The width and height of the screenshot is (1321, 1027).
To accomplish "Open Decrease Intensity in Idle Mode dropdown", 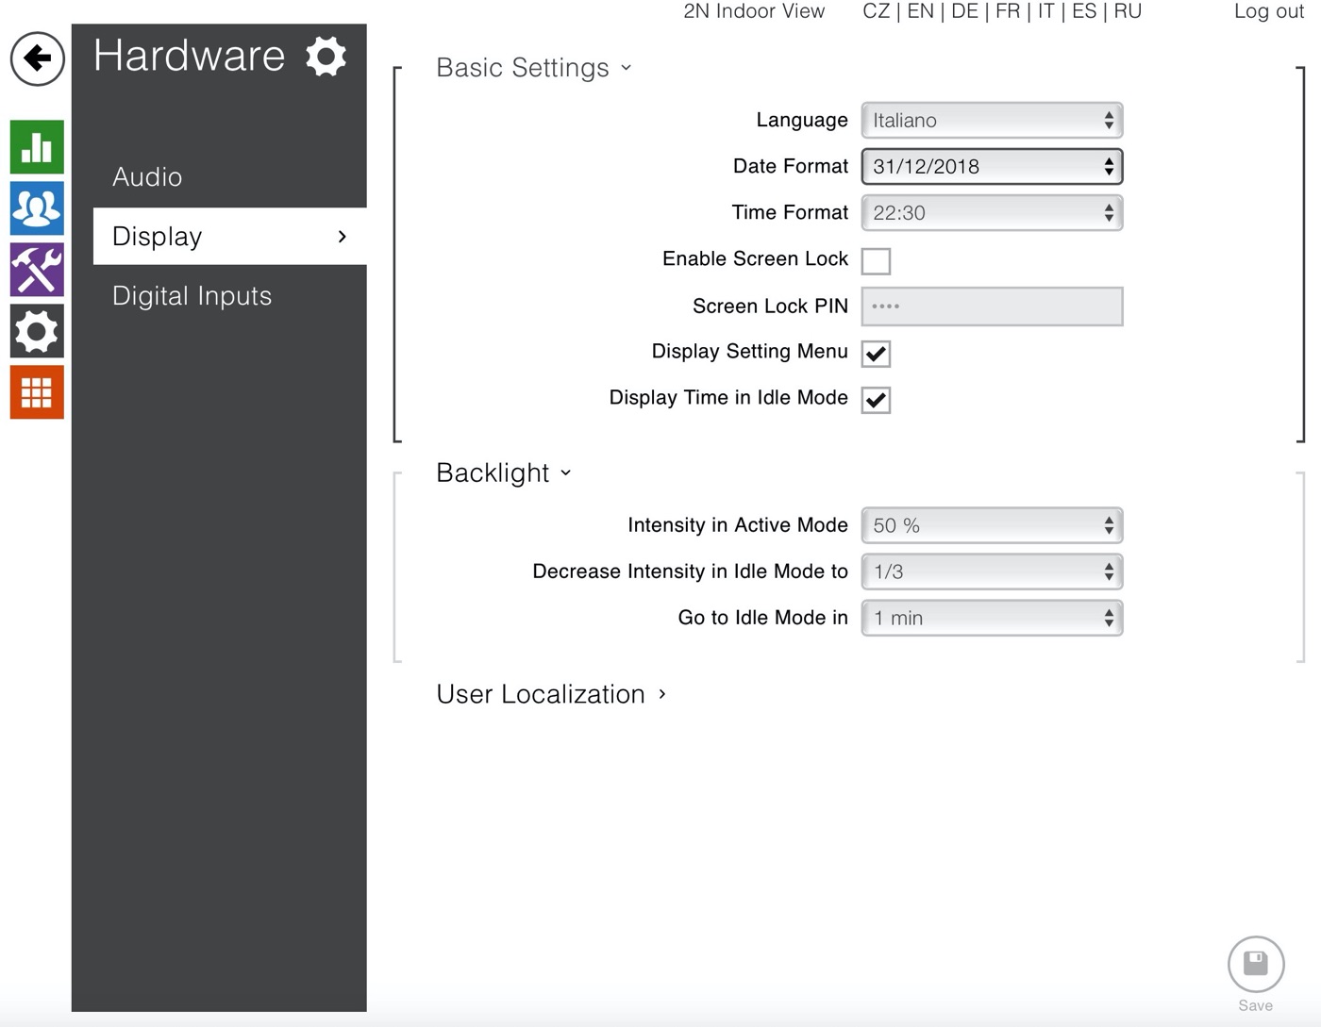I will tap(992, 571).
